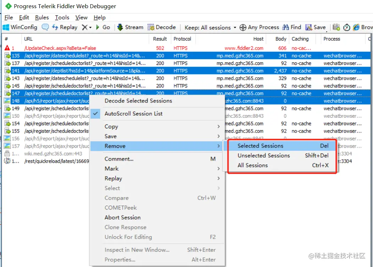Screen dimensions: 373x267
Task: Open the Help menu
Action: point(99,18)
